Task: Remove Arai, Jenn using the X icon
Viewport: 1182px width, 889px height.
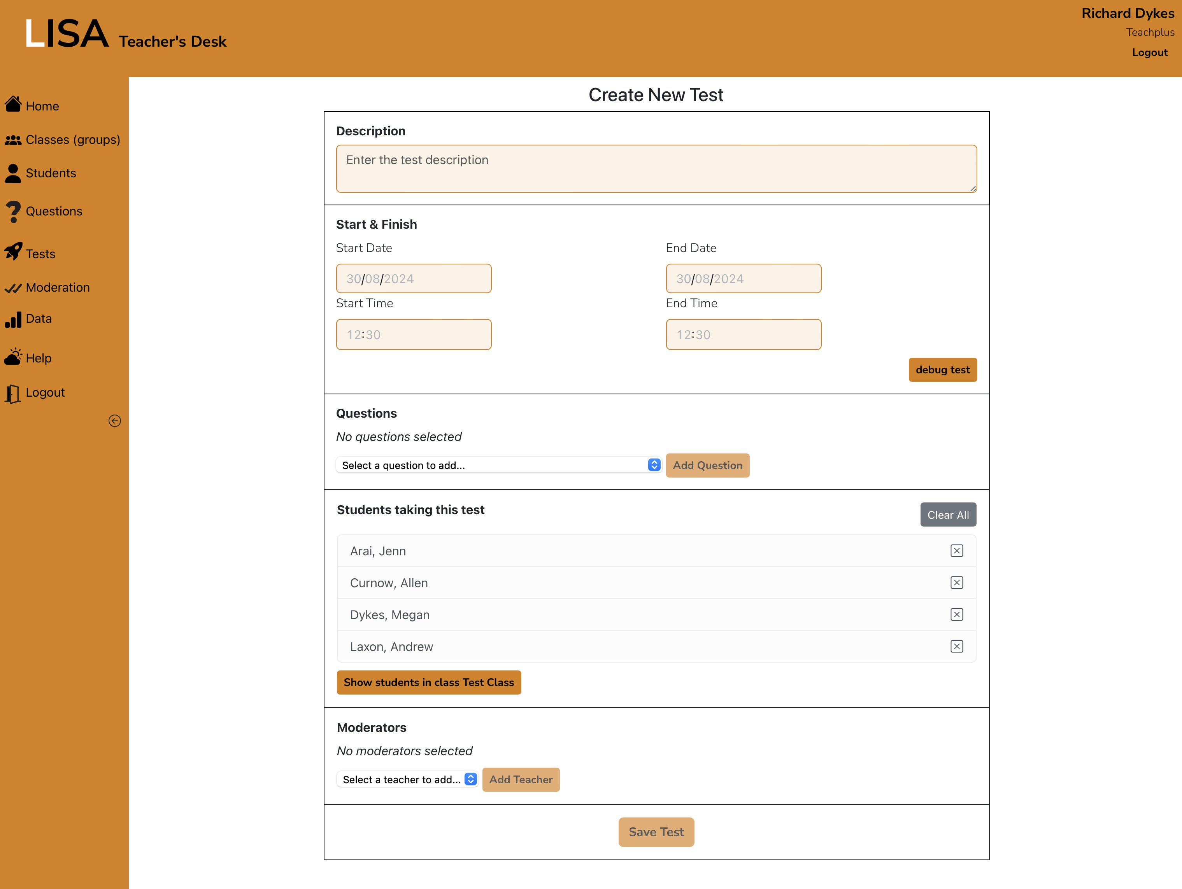Action: [x=956, y=551]
